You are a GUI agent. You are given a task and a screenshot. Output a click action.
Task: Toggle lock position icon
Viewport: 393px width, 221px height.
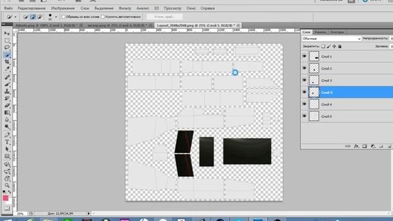pyautogui.click(x=334, y=47)
